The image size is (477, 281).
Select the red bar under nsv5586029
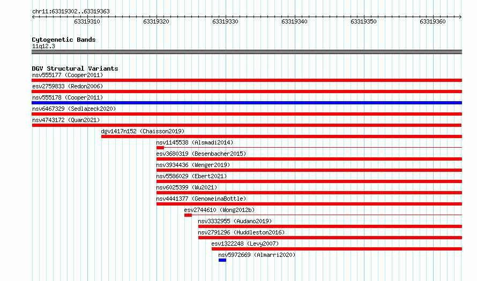(309, 181)
